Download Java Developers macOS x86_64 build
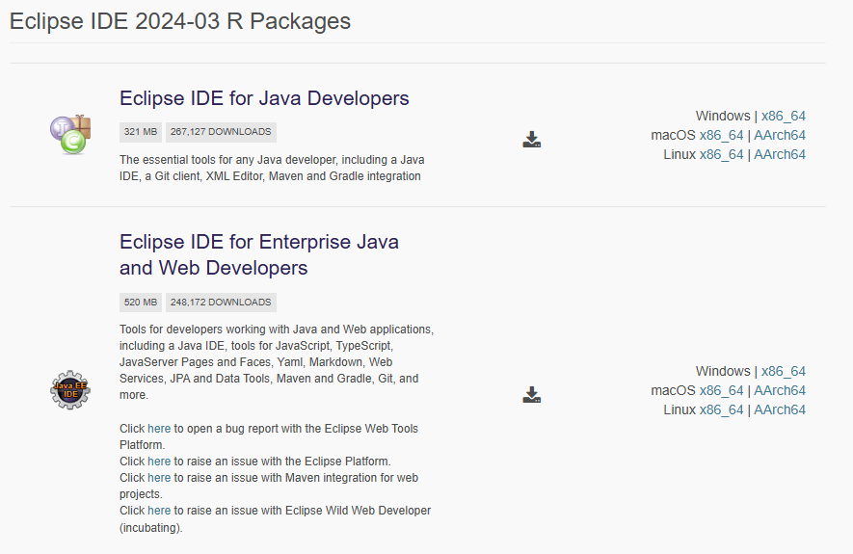Image resolution: width=853 pixels, height=554 pixels. click(721, 135)
